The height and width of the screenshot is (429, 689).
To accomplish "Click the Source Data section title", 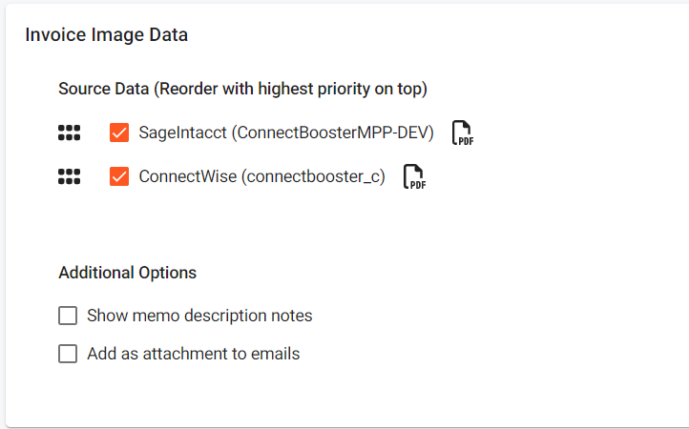I will click(x=103, y=90).
